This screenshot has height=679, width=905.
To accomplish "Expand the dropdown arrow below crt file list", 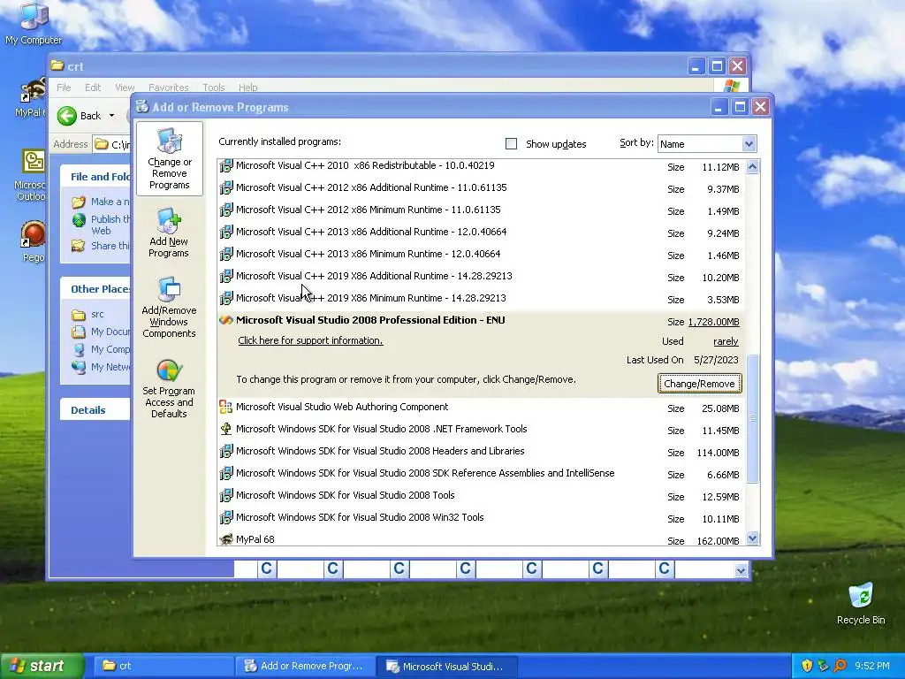I will 741,571.
